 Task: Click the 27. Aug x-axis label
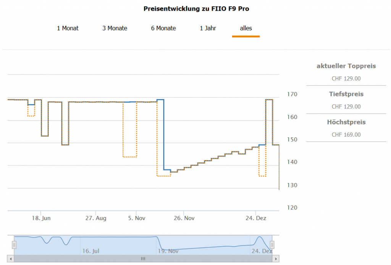coord(96,218)
